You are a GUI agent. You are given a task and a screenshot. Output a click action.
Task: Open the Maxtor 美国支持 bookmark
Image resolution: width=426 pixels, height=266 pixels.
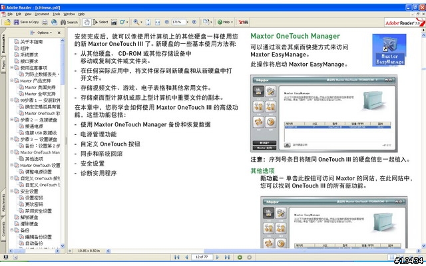pos(40,87)
